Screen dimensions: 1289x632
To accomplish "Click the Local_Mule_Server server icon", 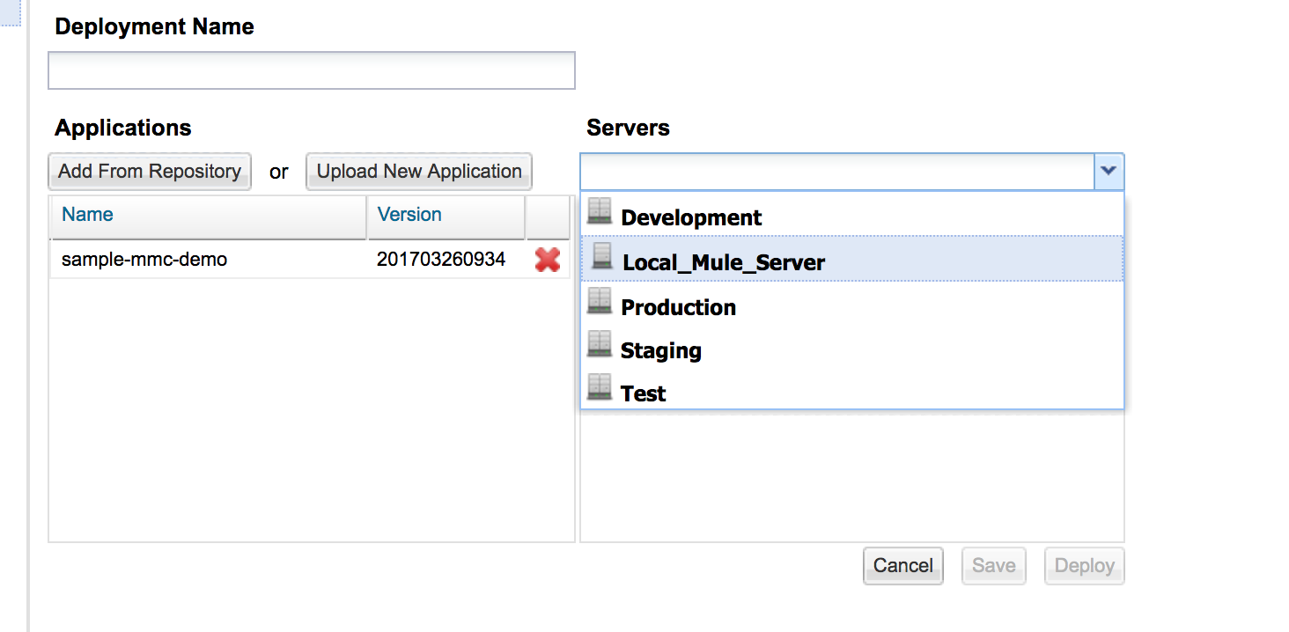I will (601, 257).
